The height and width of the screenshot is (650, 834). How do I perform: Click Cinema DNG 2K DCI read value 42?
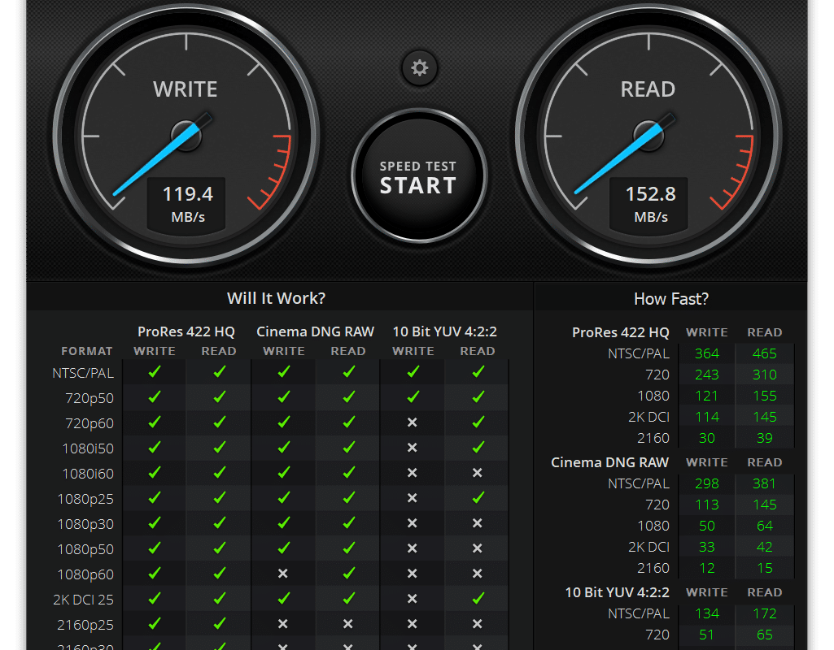tap(764, 547)
